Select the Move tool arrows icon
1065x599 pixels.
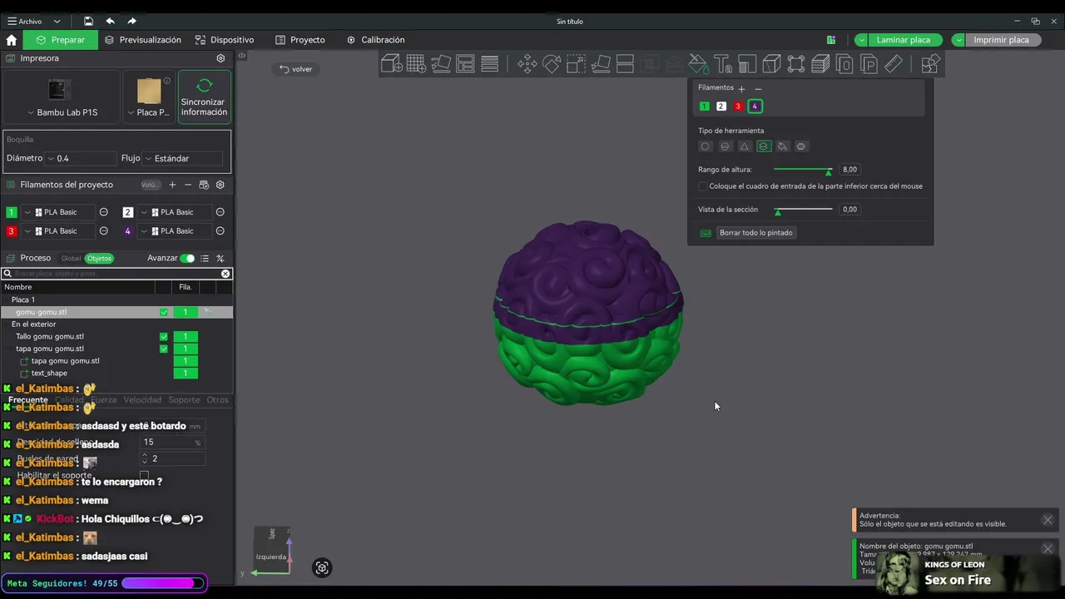pyautogui.click(x=528, y=64)
